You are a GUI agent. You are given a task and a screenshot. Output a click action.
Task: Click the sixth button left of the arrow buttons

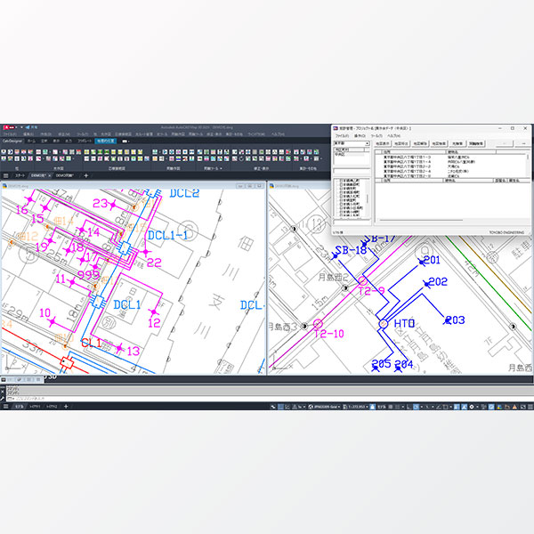point(476,143)
